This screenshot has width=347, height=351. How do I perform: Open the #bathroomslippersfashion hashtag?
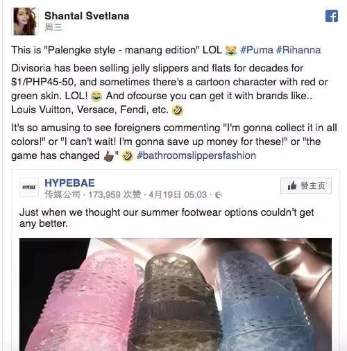pyautogui.click(x=196, y=155)
